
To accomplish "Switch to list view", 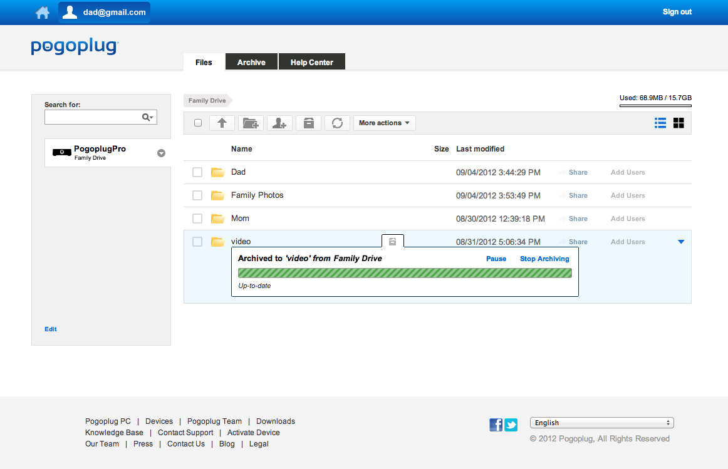I will (x=660, y=123).
